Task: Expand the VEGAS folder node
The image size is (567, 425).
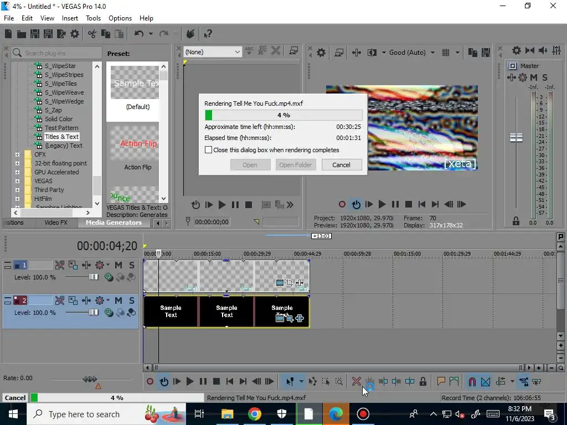Action: point(17,181)
